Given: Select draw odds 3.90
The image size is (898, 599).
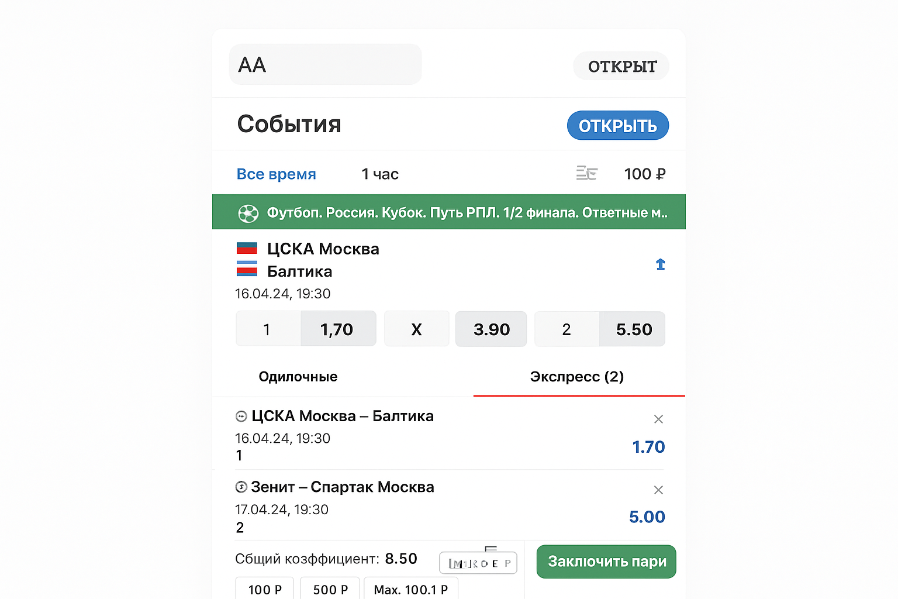Looking at the screenshot, I should pyautogui.click(x=491, y=329).
